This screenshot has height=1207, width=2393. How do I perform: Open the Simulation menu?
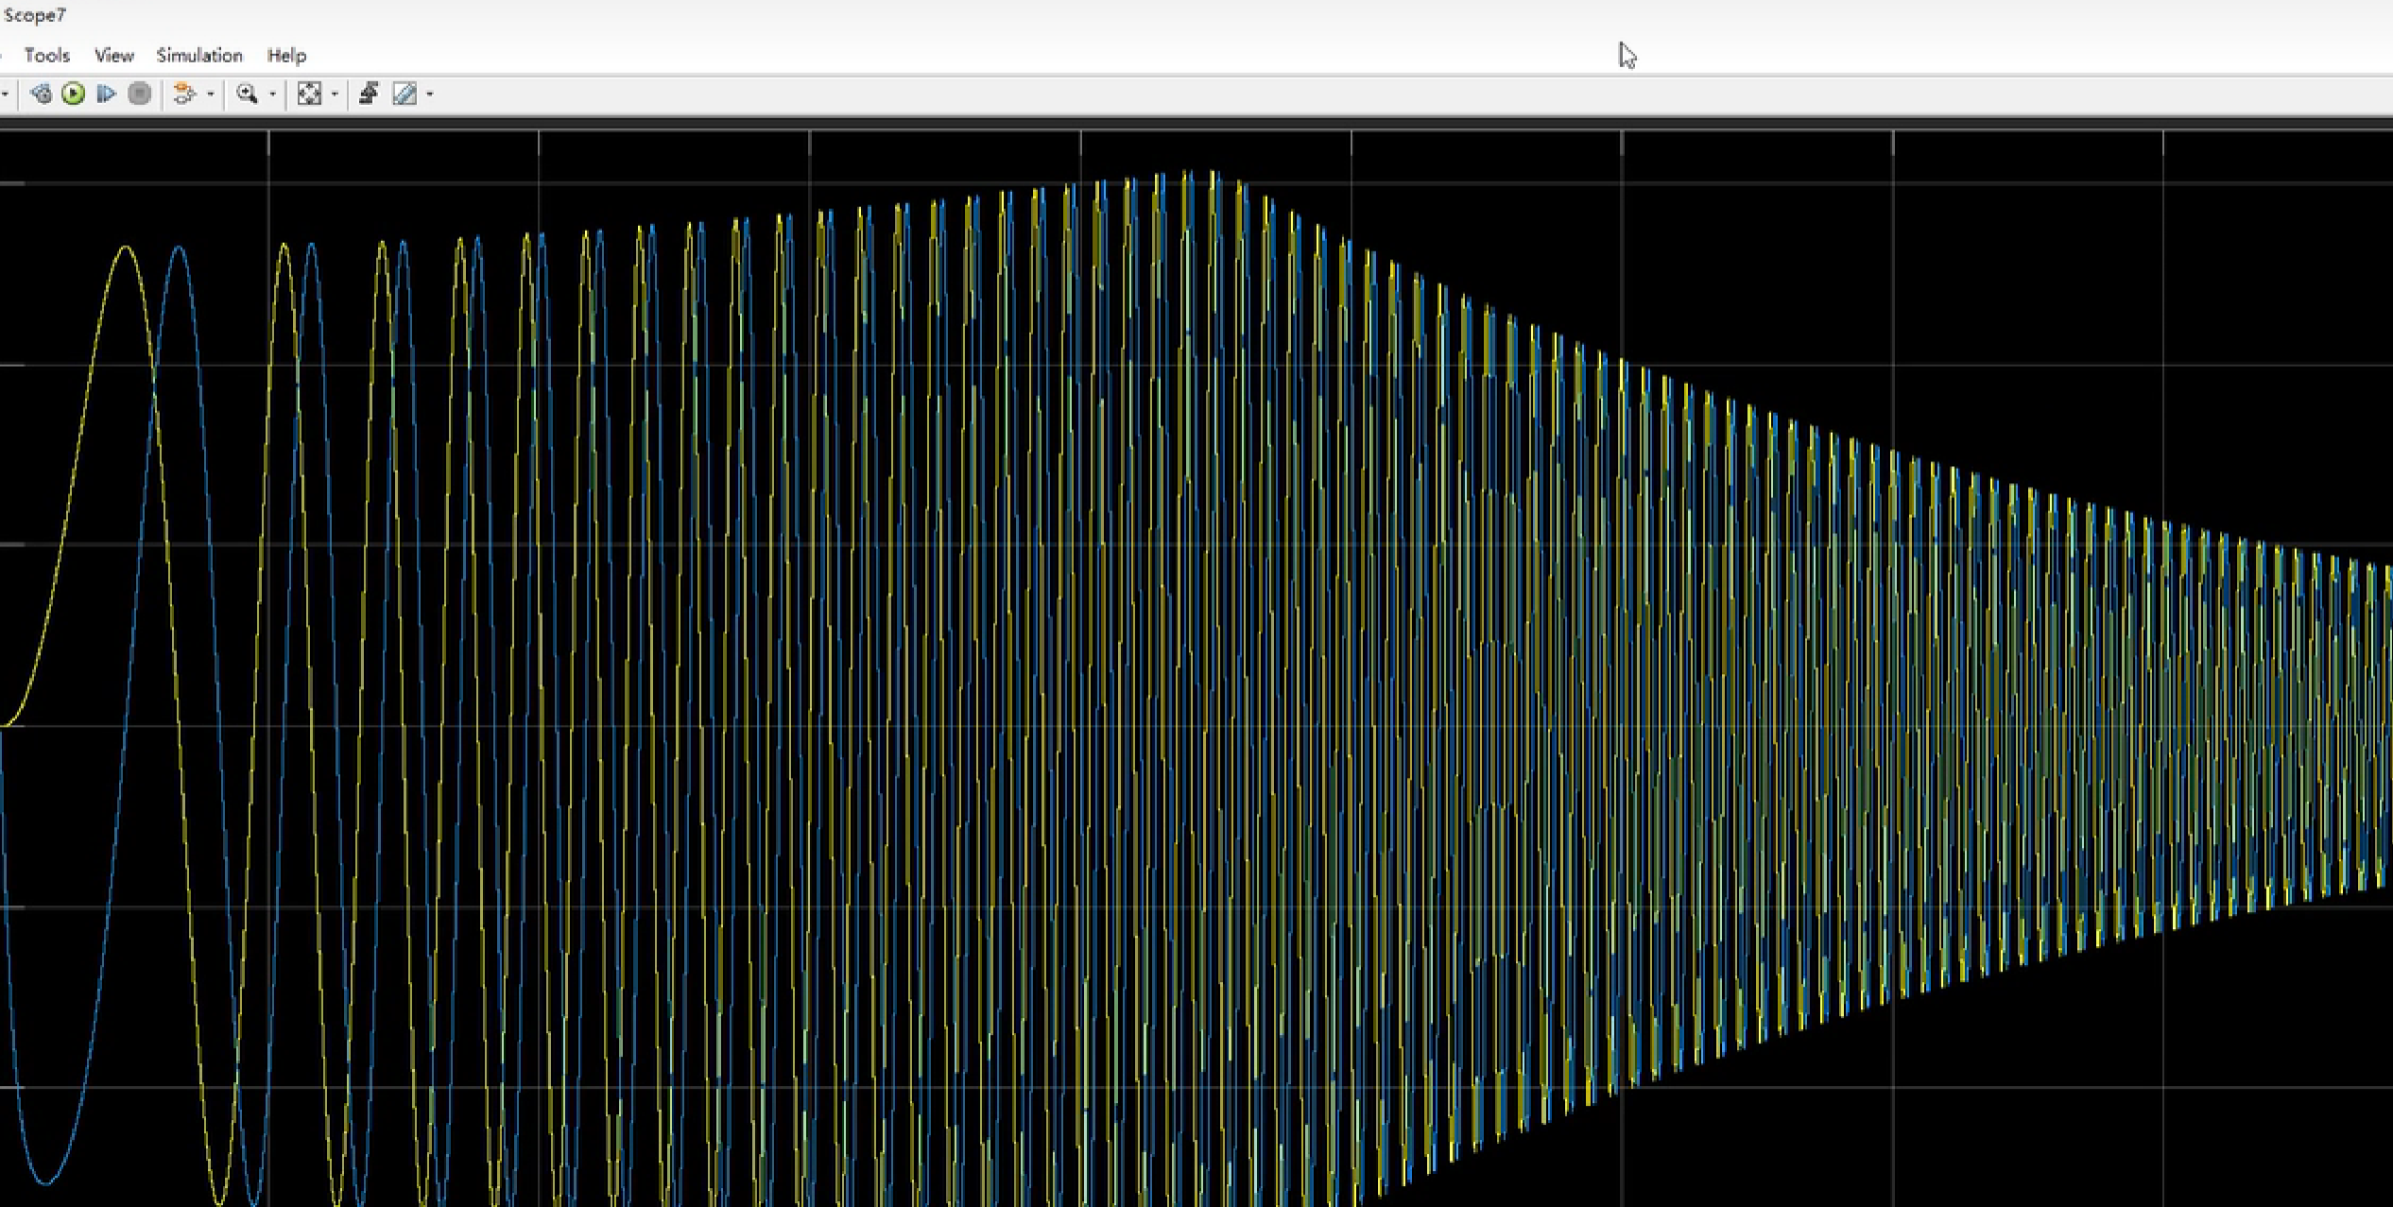(199, 56)
